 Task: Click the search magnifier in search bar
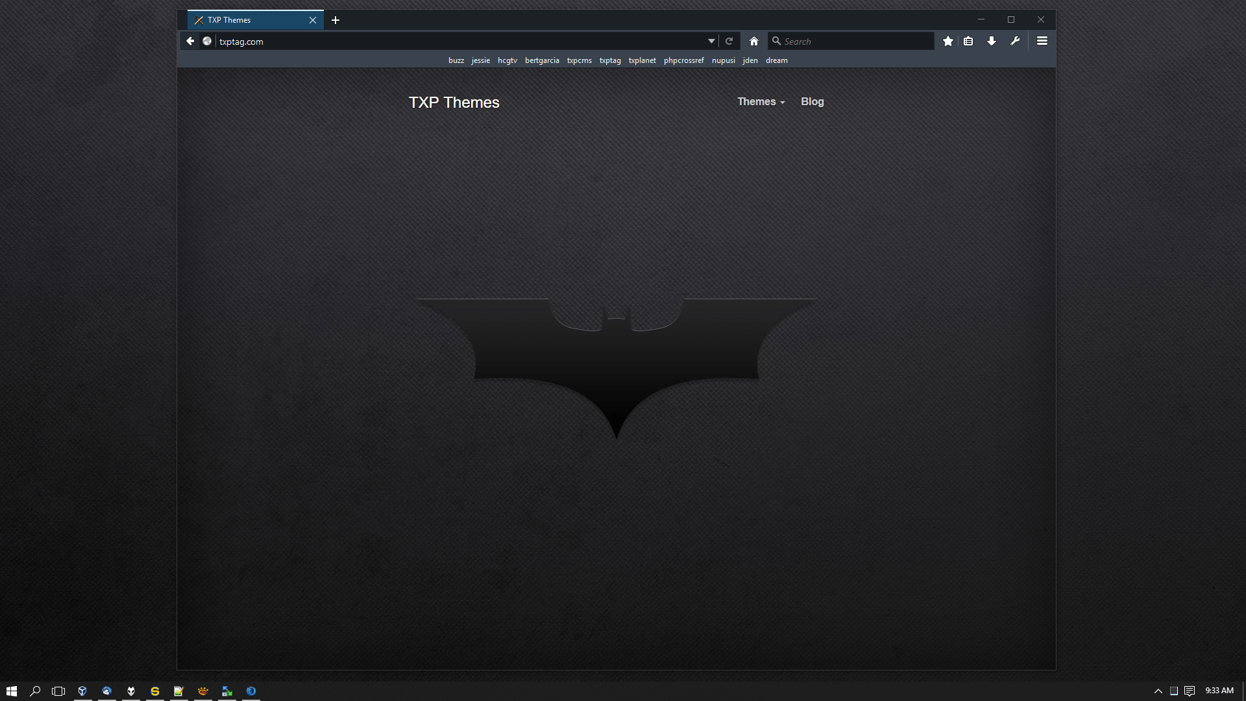pos(776,41)
